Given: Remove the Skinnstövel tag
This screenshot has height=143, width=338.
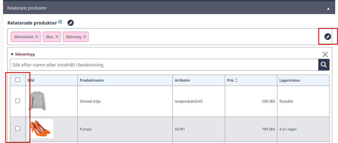Looking at the screenshot, I should point(37,37).
